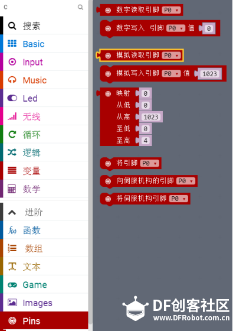Open pin dropdown on 模拟写入引脚 block
The width and height of the screenshot is (233, 331).
pyautogui.click(x=171, y=74)
